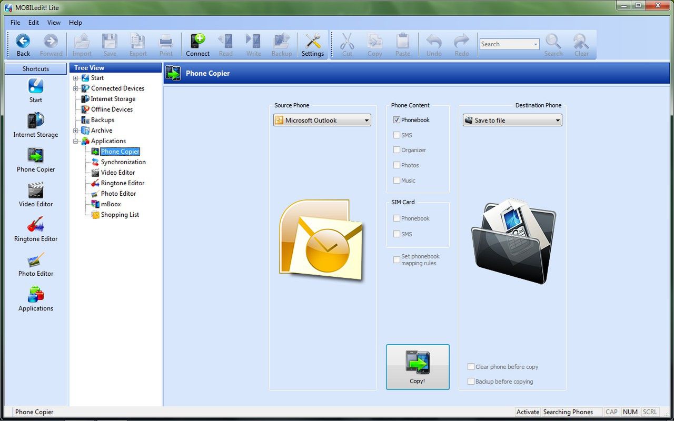
Task: Select Internet Storage in the tree
Action: pos(113,99)
